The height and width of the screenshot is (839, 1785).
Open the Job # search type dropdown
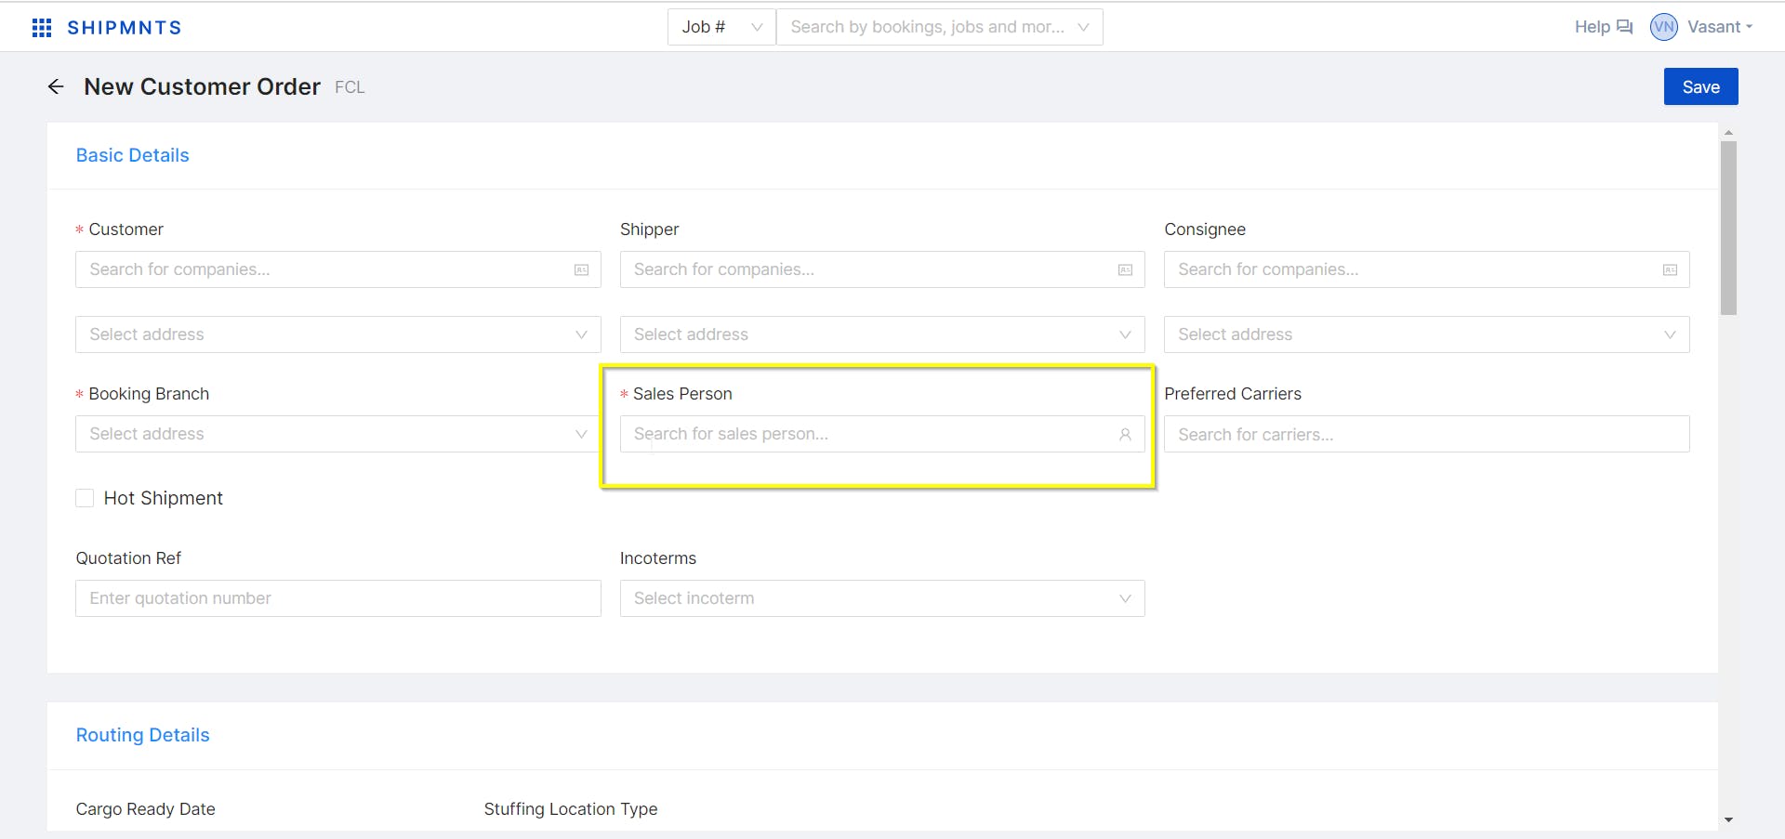[721, 27]
